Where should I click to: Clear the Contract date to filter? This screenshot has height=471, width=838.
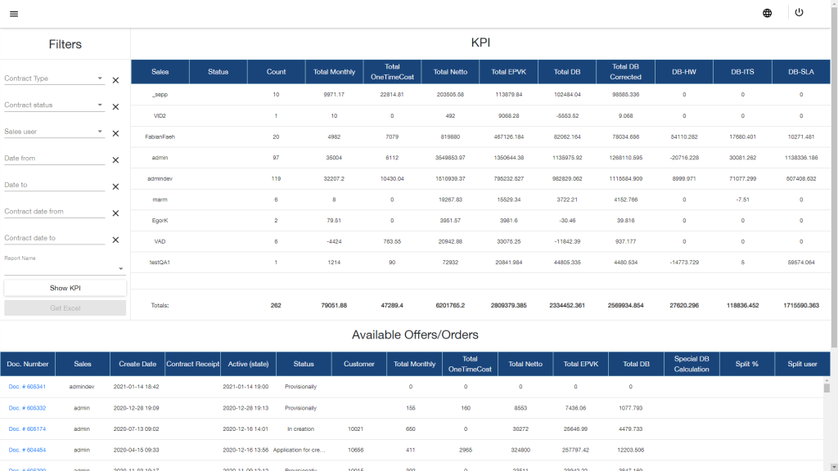[115, 240]
